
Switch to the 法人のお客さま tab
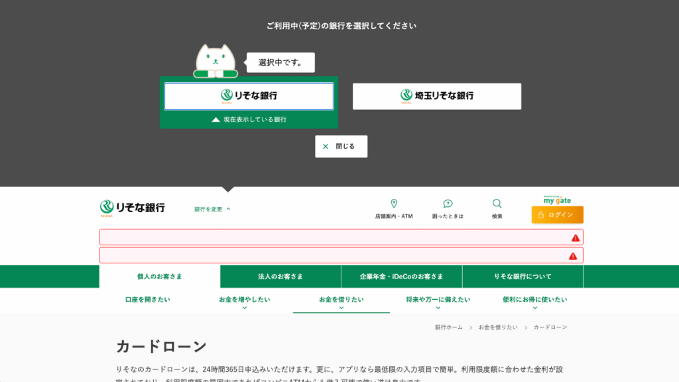click(278, 277)
